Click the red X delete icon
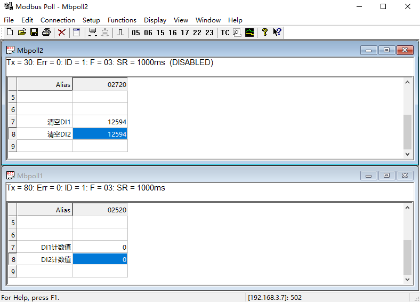The width and height of the screenshot is (420, 302). point(62,33)
